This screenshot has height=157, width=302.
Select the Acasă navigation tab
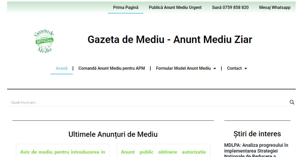62,68
